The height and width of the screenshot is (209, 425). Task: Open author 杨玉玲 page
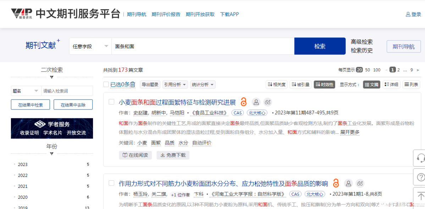(141, 194)
